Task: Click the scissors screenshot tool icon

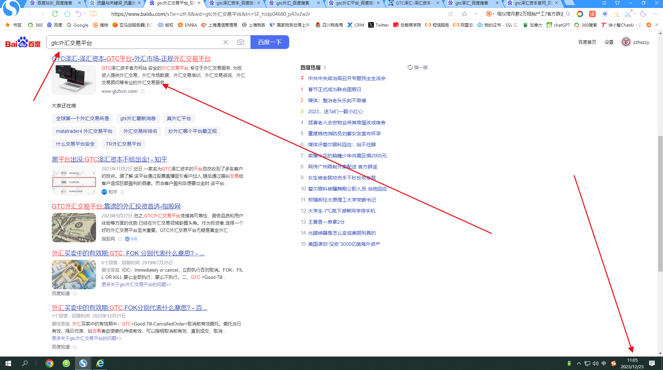Action: [x=628, y=14]
